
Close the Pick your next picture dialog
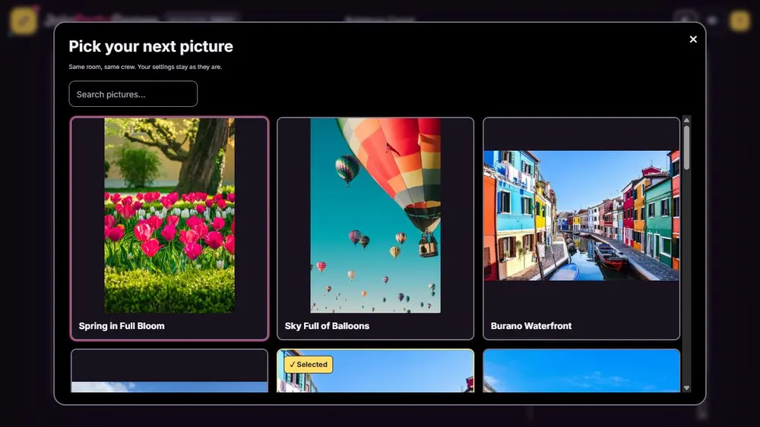[693, 39]
